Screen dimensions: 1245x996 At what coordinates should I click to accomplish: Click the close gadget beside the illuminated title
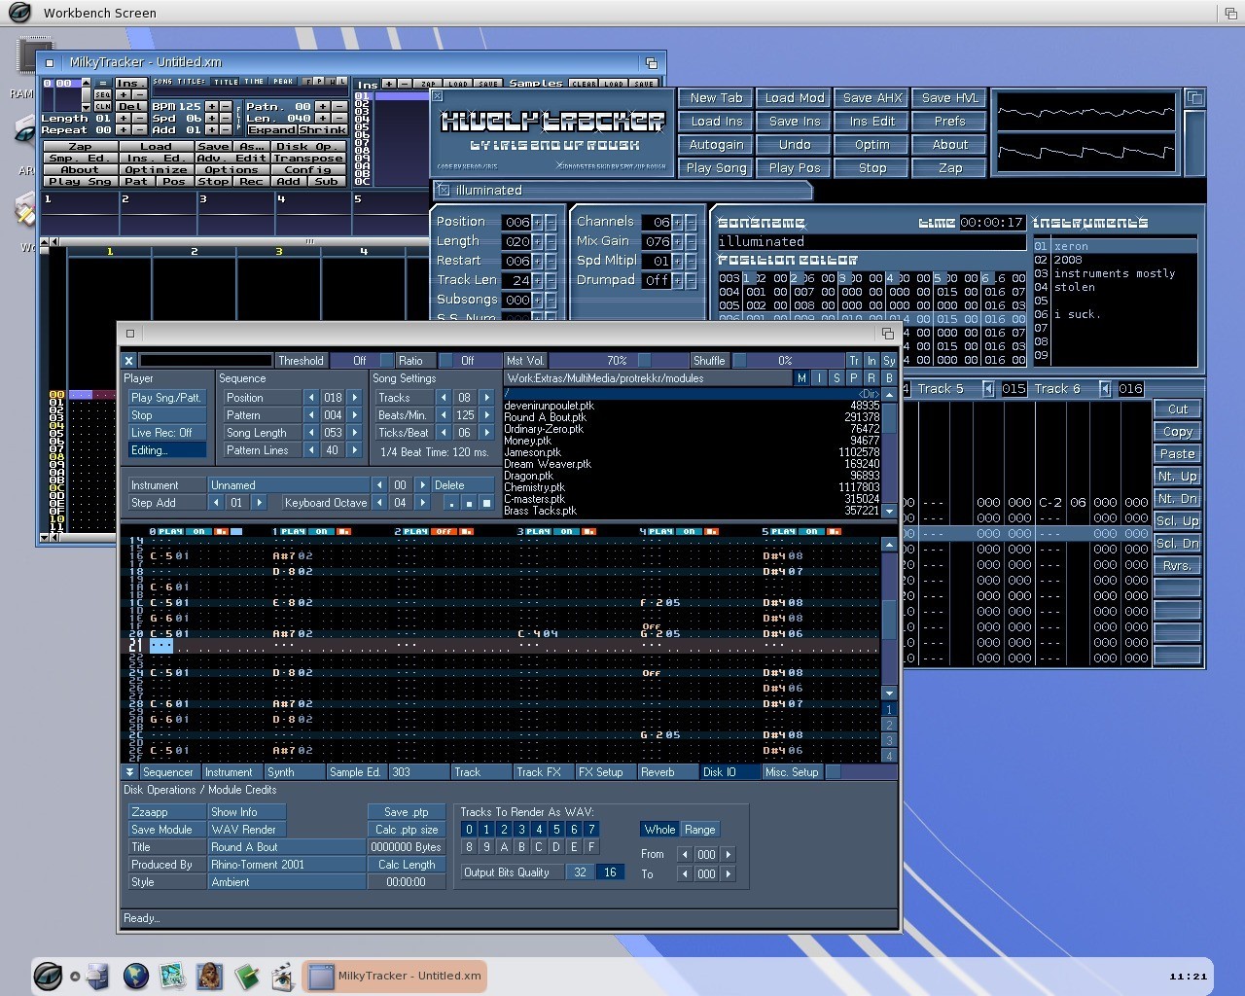click(443, 190)
